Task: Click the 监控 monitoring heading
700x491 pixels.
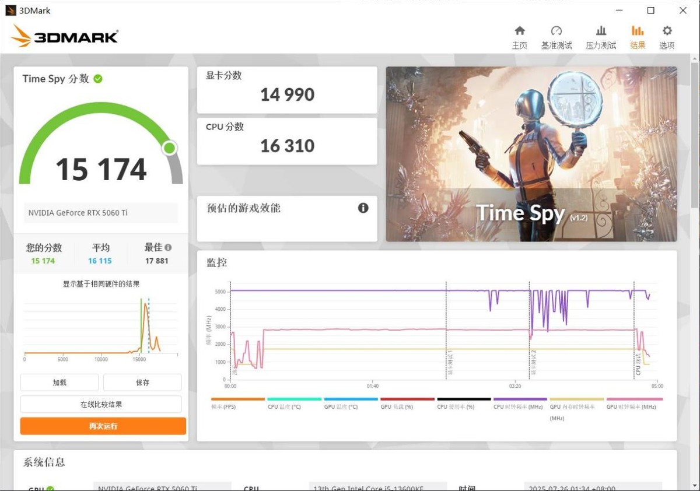Action: click(x=216, y=262)
